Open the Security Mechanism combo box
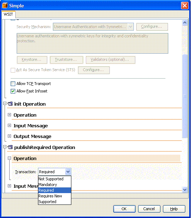This screenshot has width=191, height=218. click(93, 27)
